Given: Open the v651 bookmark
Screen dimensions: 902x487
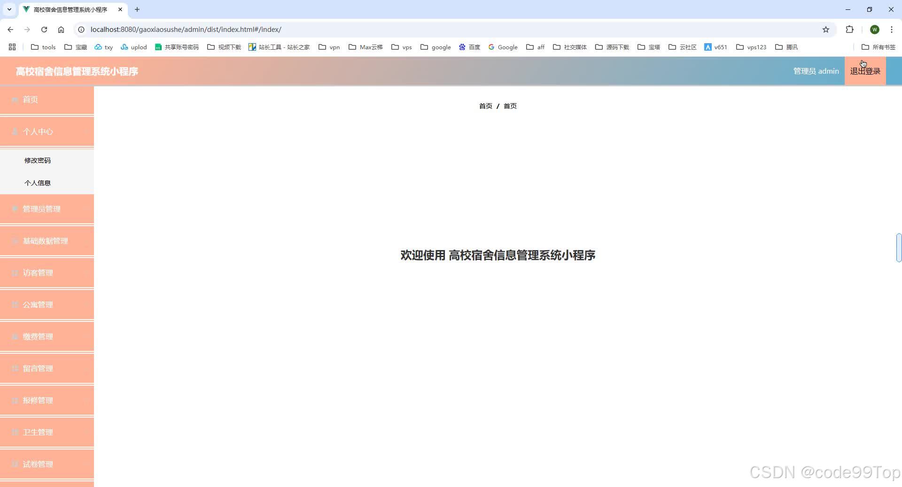Looking at the screenshot, I should [x=715, y=47].
